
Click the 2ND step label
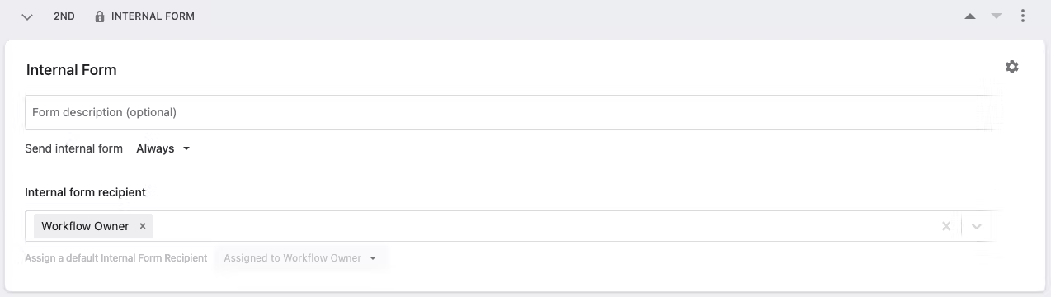point(64,16)
